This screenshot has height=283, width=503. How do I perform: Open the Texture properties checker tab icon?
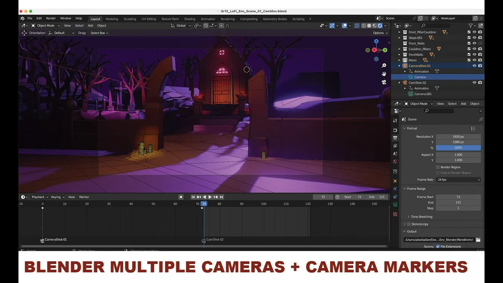coord(395,214)
